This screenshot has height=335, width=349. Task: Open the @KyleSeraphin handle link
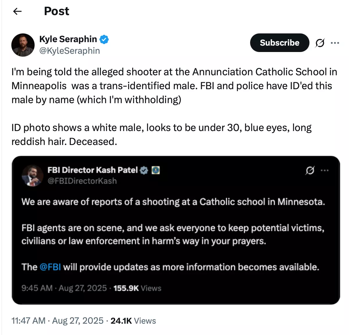[70, 51]
